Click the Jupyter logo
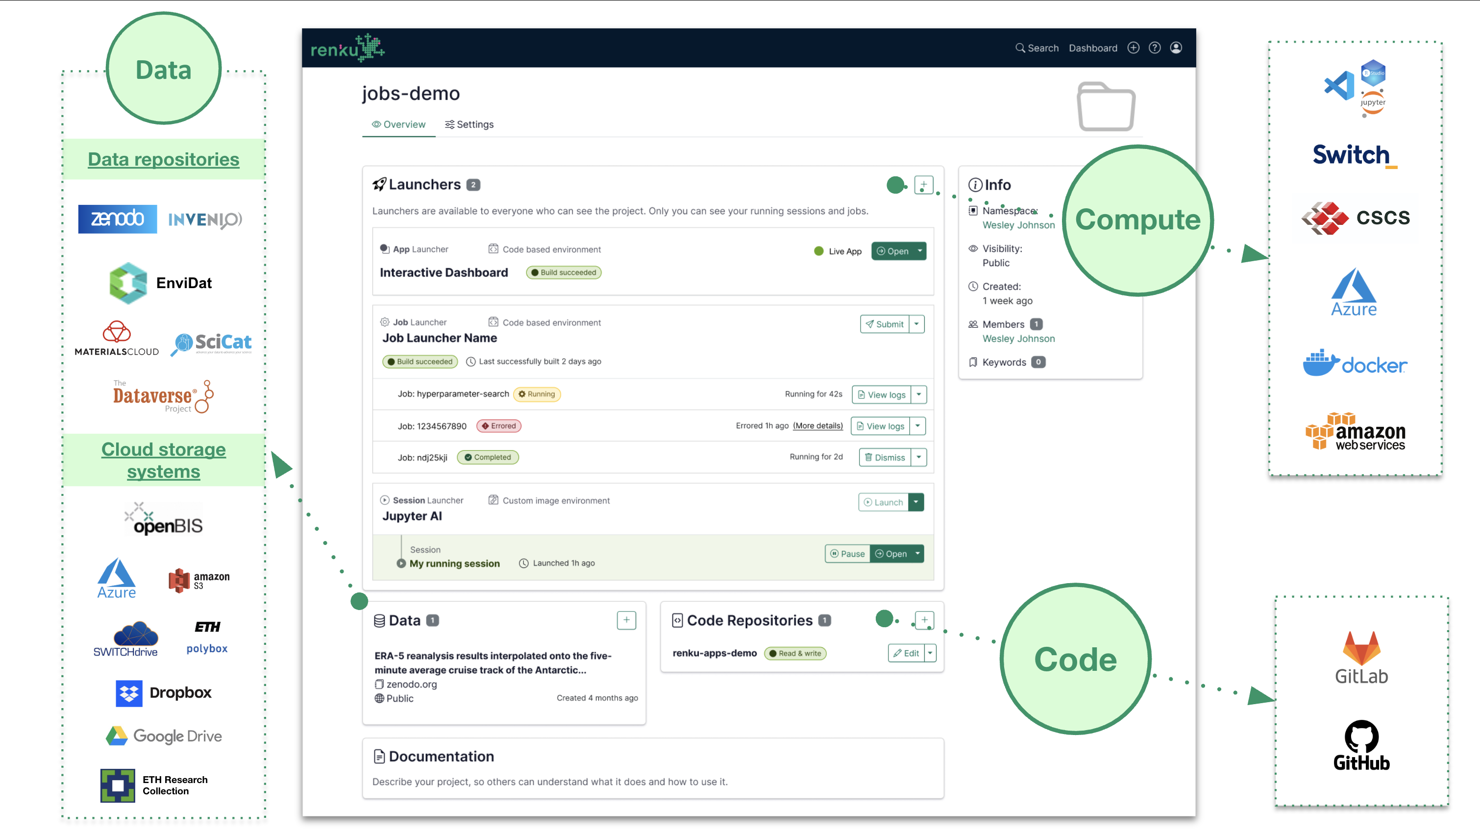The width and height of the screenshot is (1480, 834). (1373, 103)
